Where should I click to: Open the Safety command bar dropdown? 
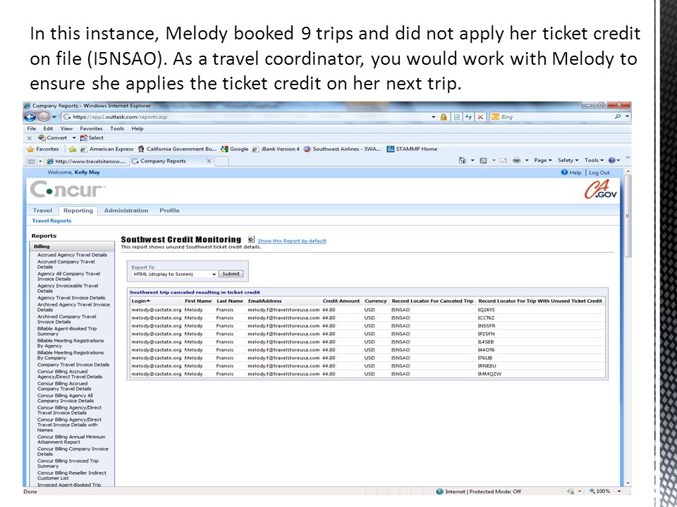(568, 161)
